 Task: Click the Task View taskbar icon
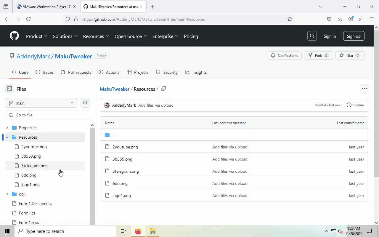click(x=123, y=231)
